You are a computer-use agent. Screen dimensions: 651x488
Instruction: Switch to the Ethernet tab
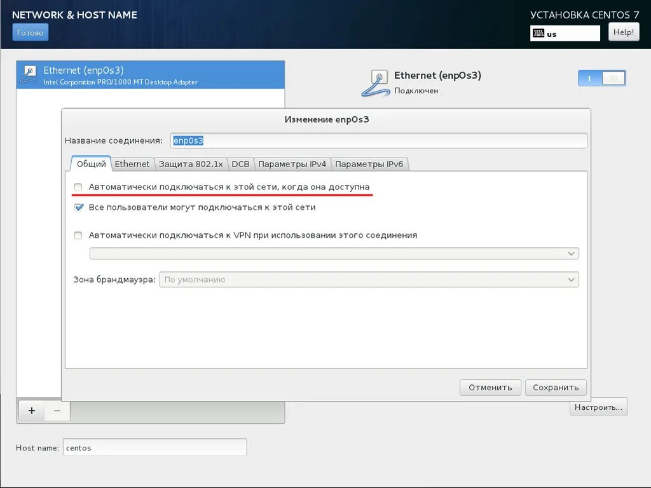click(132, 164)
